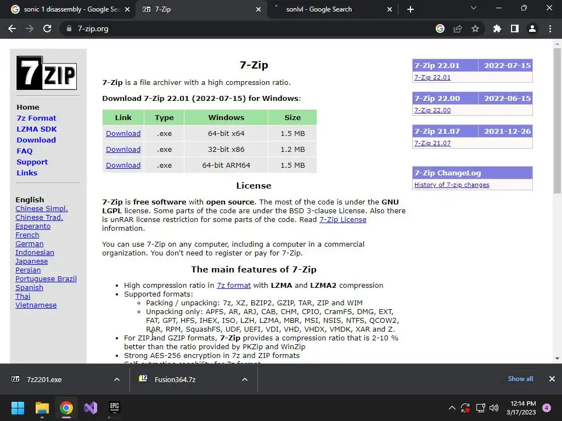The height and width of the screenshot is (421, 562).
Task: Open File Explorer from taskbar
Action: [x=42, y=408]
